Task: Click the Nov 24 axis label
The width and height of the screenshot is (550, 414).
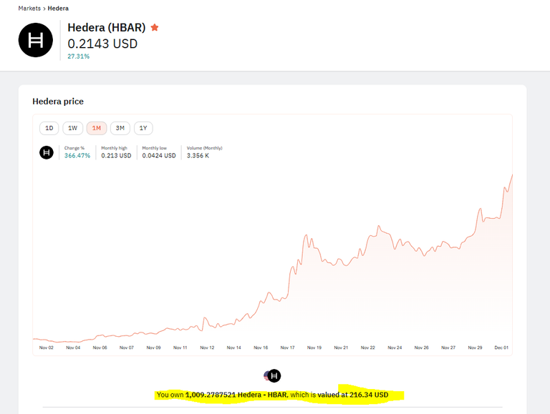Action: 395,348
